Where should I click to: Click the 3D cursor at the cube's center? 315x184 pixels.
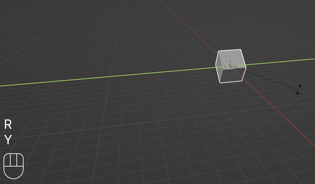point(230,66)
